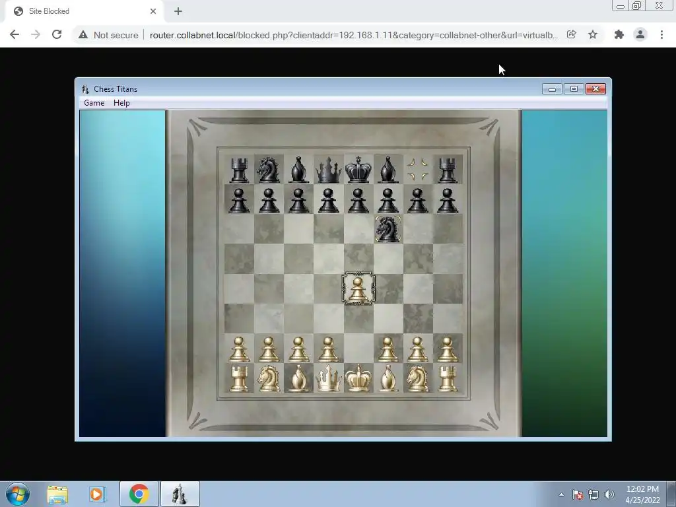Click the black pawn on e7
The image size is (676, 507).
pyautogui.click(x=358, y=200)
